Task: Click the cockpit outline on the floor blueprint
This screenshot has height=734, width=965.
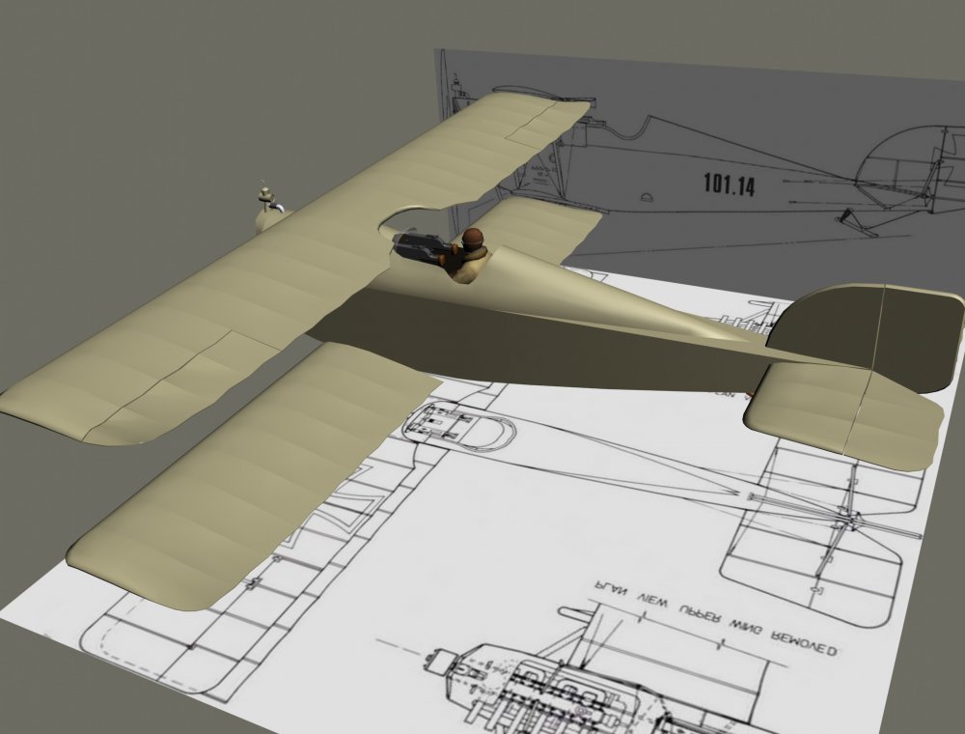Action: [458, 425]
